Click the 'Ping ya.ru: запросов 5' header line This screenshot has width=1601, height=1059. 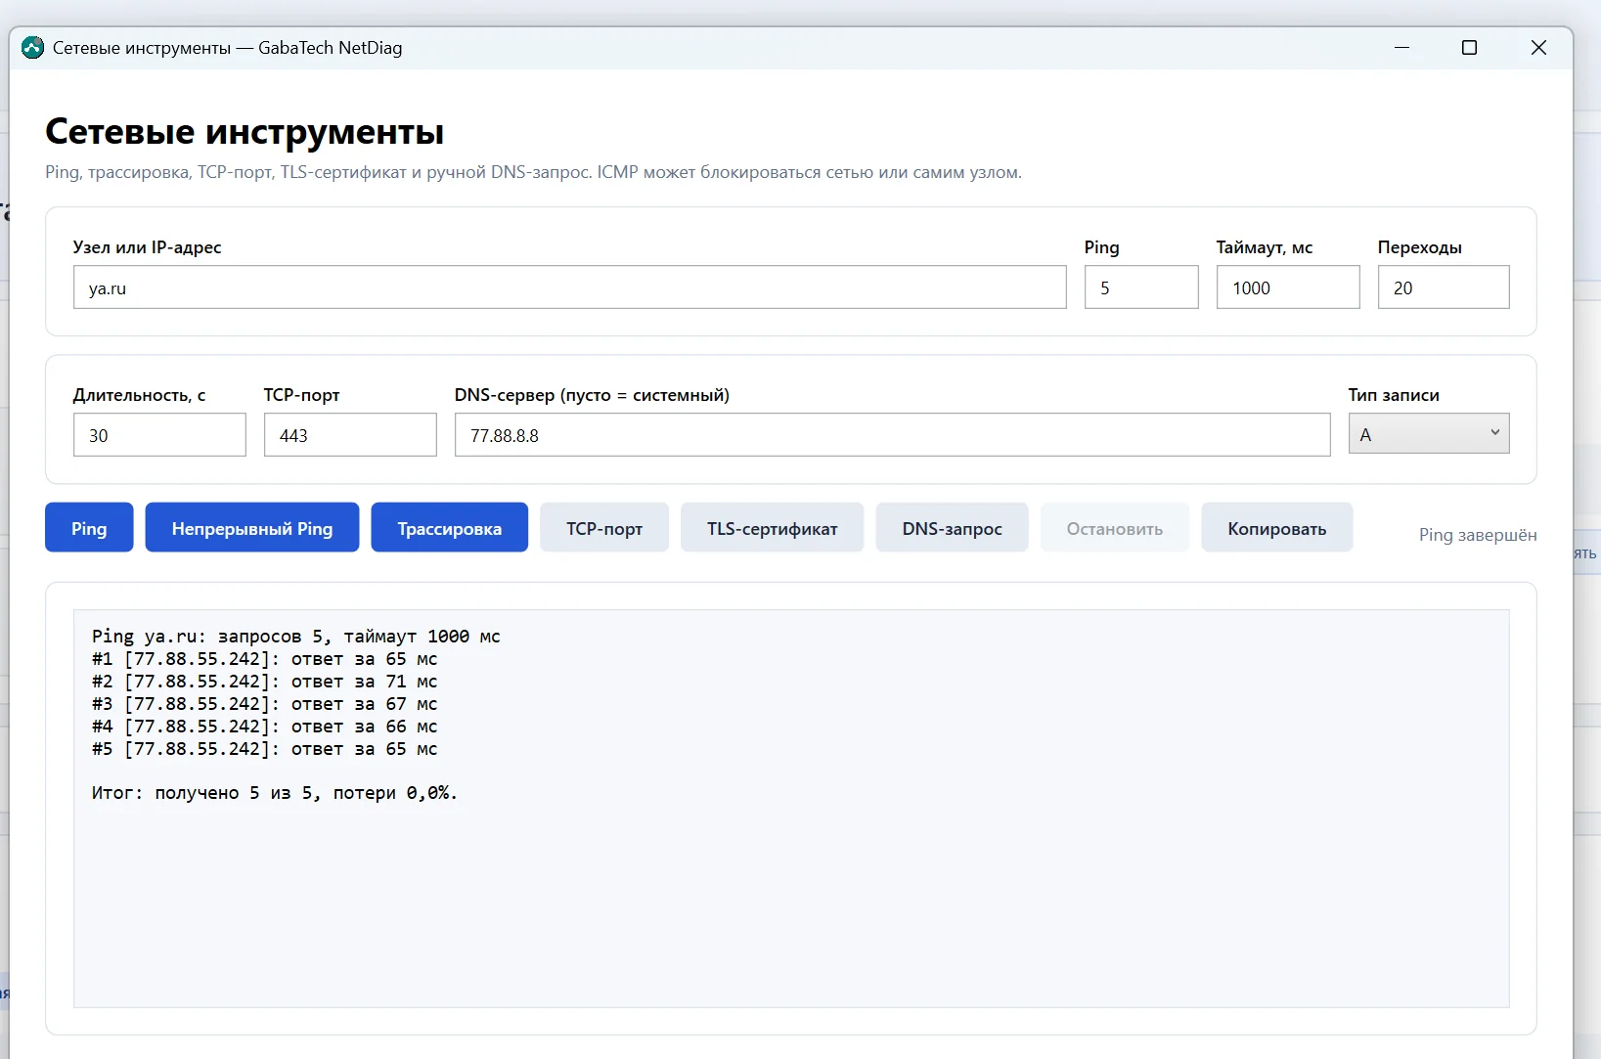click(x=296, y=637)
